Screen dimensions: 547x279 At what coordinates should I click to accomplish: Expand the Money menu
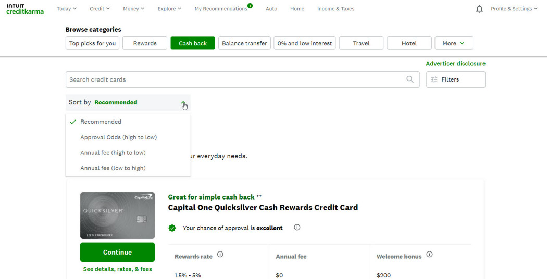coord(133,9)
